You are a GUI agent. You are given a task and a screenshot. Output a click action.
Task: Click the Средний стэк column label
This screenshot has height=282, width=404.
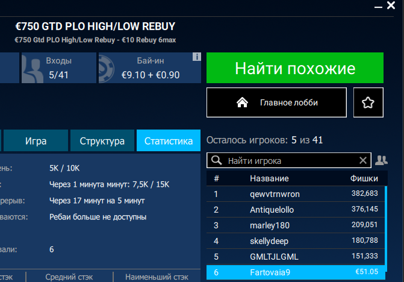[x=69, y=277]
